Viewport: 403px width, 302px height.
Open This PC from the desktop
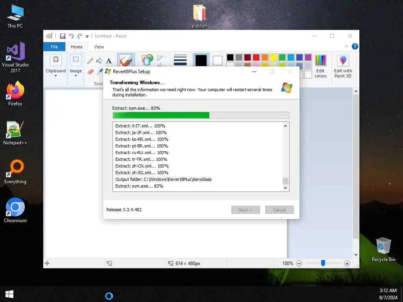tap(15, 16)
